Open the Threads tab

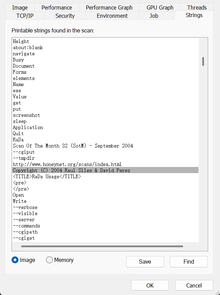click(x=197, y=8)
